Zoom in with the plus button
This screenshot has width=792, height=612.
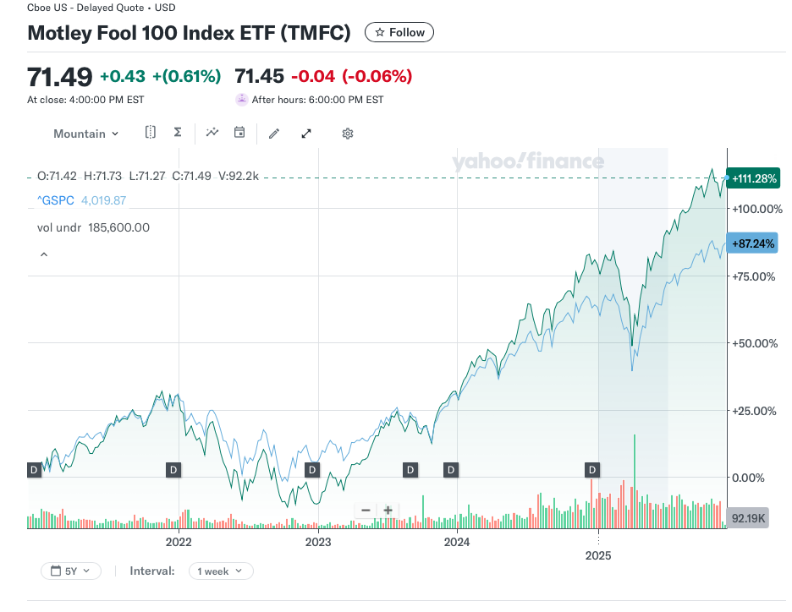pos(388,511)
